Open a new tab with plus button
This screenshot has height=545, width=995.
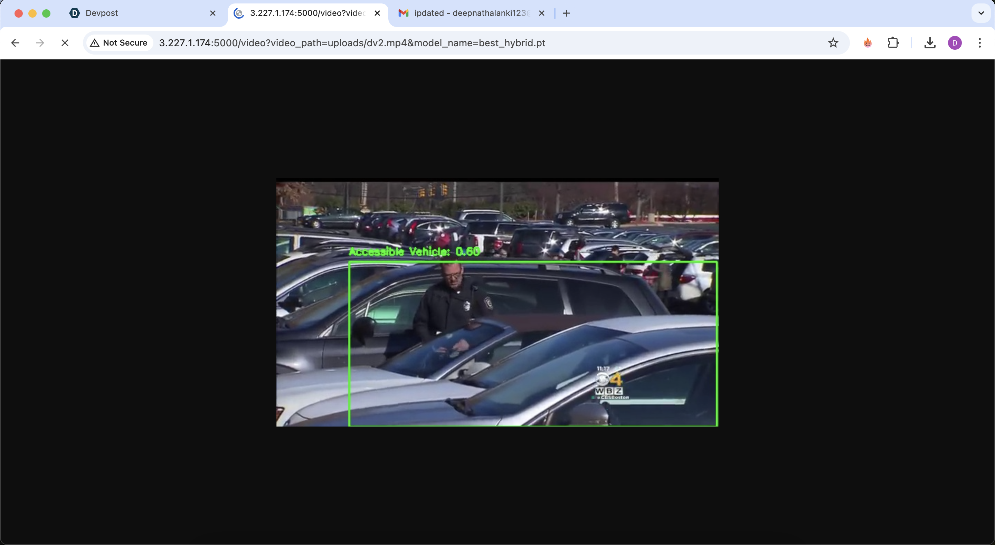(566, 13)
